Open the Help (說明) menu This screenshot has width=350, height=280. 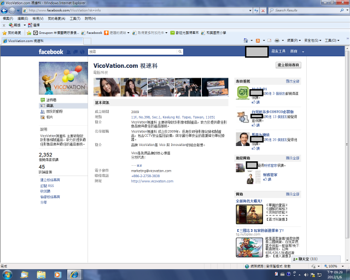pyautogui.click(x=90, y=19)
